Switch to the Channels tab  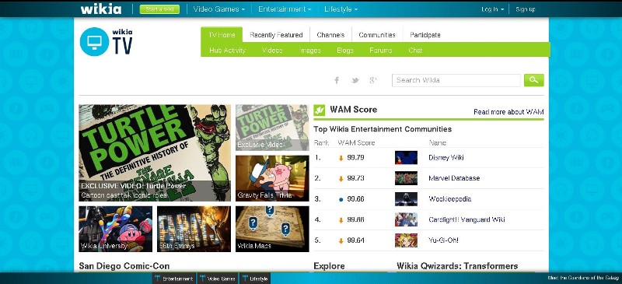(330, 35)
